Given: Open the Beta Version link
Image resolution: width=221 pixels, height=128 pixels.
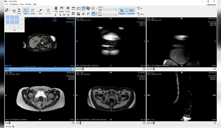Looking at the screenshot, I should point(212,4).
